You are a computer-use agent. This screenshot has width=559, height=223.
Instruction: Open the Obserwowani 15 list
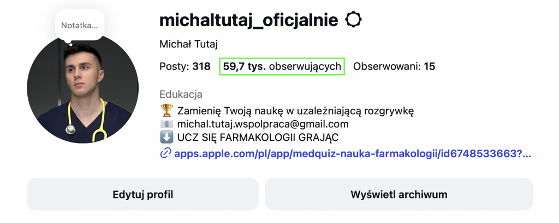394,67
